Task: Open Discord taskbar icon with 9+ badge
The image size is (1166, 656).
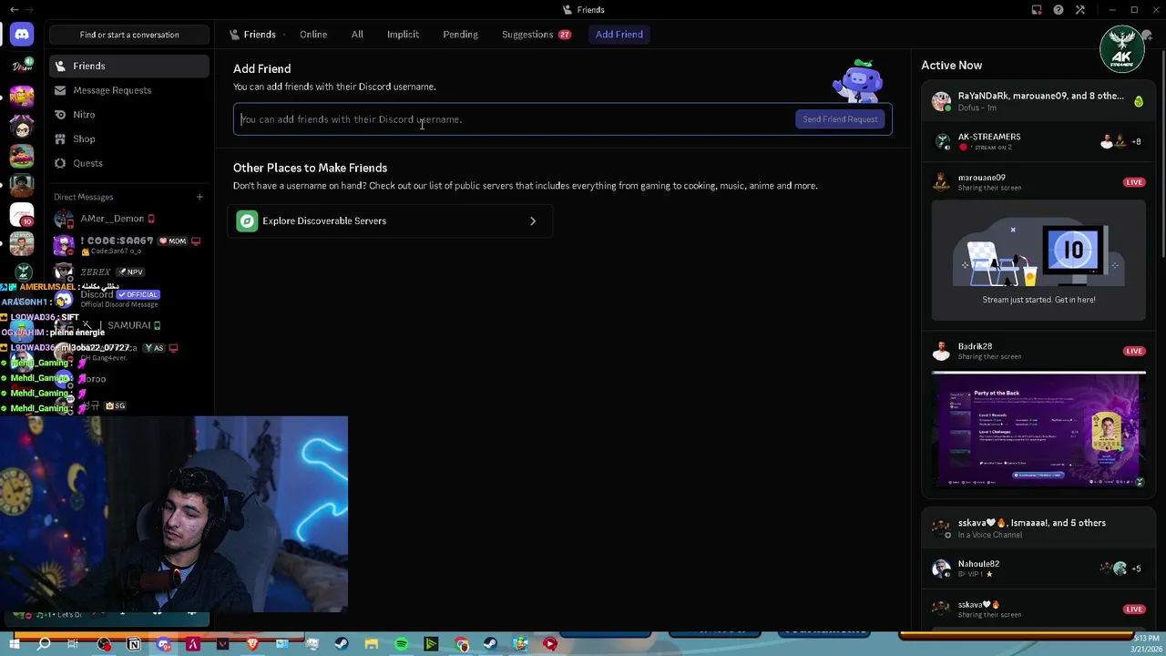Action: 164,644
